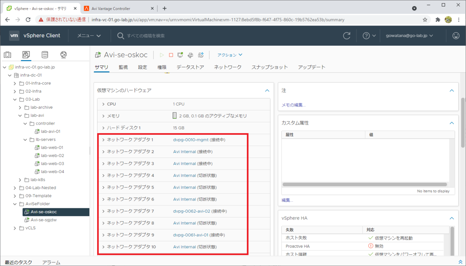Open the メニュー dropdown
The image size is (466, 266).
[x=89, y=36]
